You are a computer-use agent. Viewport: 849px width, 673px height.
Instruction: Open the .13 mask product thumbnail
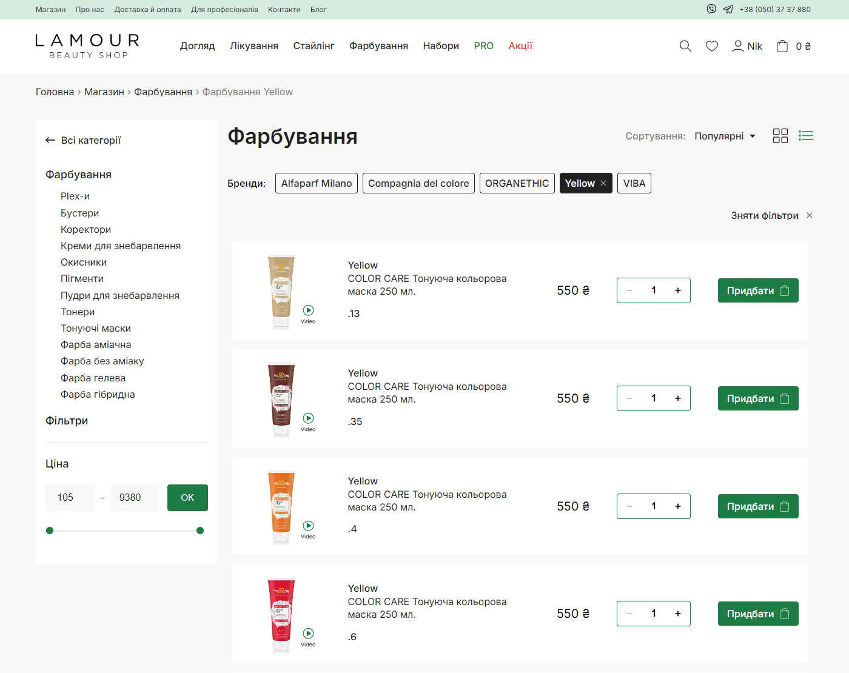pyautogui.click(x=281, y=292)
